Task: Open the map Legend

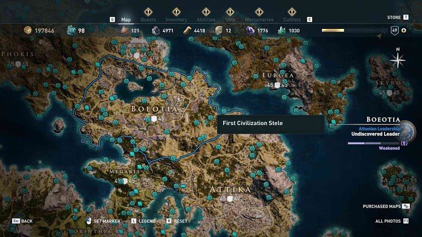Action: 143,221
